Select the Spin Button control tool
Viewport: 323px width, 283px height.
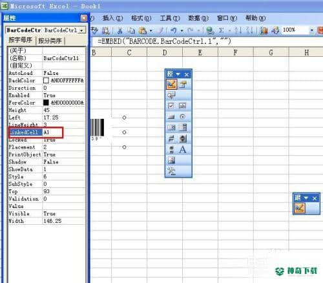pos(183,139)
